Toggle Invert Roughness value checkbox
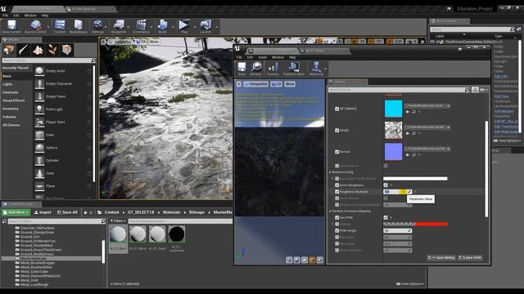The image size is (524, 294). [386, 185]
